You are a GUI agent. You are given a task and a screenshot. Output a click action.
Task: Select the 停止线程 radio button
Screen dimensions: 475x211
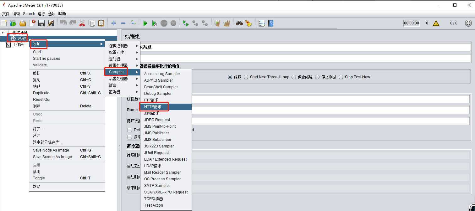point(294,77)
